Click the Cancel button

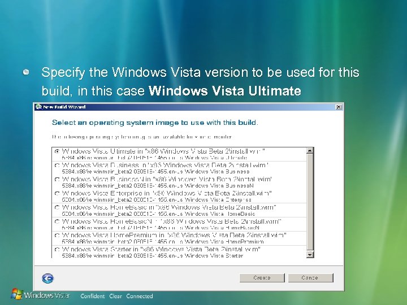pyautogui.click(x=310, y=278)
